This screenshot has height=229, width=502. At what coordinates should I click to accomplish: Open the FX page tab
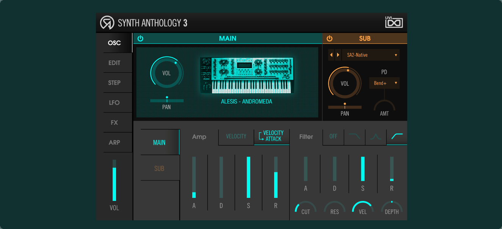pyautogui.click(x=114, y=122)
